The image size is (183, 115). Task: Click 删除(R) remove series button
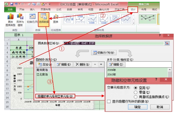[83, 65]
